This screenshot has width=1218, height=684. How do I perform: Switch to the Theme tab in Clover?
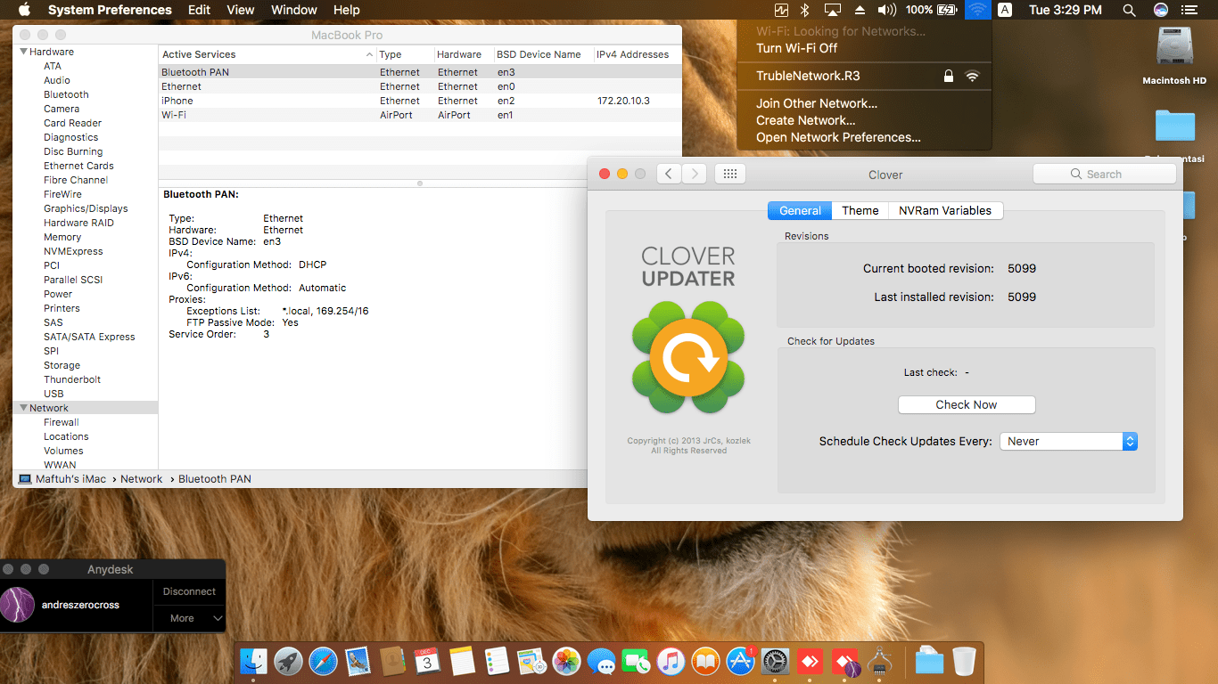click(x=860, y=210)
